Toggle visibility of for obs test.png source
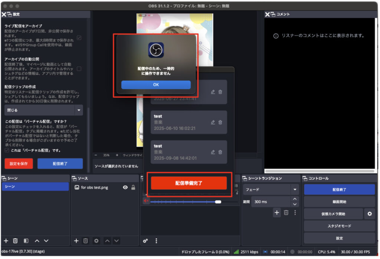380x259 pixels. coord(125,187)
